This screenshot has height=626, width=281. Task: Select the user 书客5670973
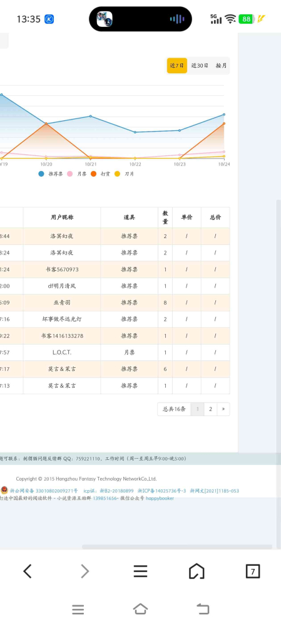click(62, 269)
